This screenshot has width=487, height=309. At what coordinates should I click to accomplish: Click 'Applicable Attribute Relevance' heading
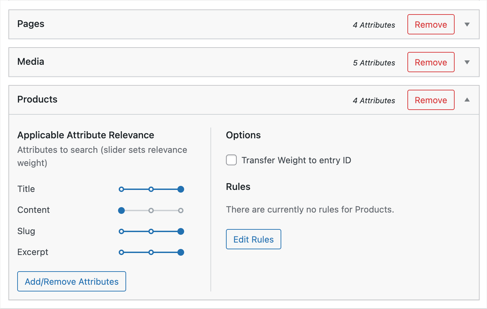pyautogui.click(x=86, y=135)
